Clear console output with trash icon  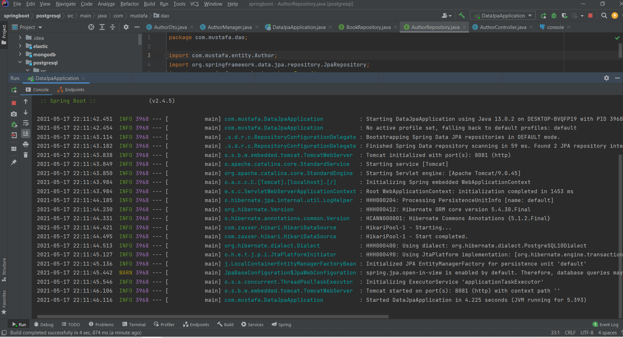pos(26,155)
